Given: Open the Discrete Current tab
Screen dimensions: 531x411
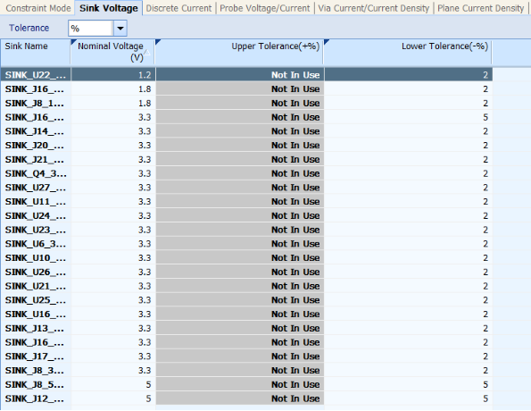Looking at the screenshot, I should tap(178, 8).
